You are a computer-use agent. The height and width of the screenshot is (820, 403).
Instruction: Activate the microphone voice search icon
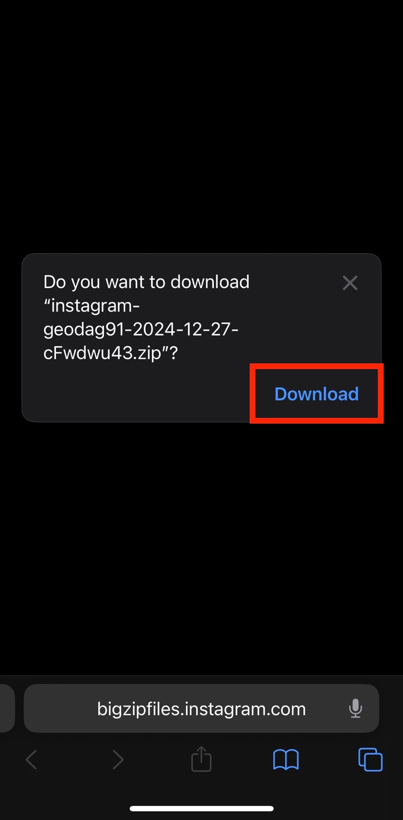tap(355, 708)
